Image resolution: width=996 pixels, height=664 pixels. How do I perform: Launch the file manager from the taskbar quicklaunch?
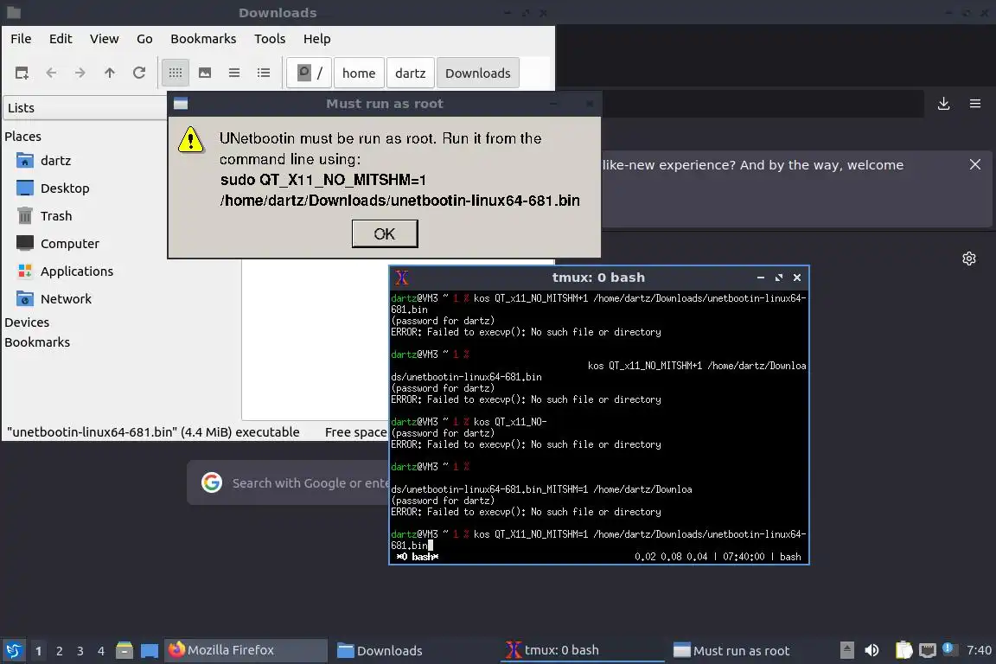click(124, 651)
